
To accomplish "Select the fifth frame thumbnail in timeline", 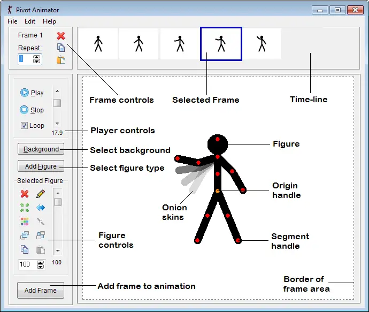I will [262, 43].
